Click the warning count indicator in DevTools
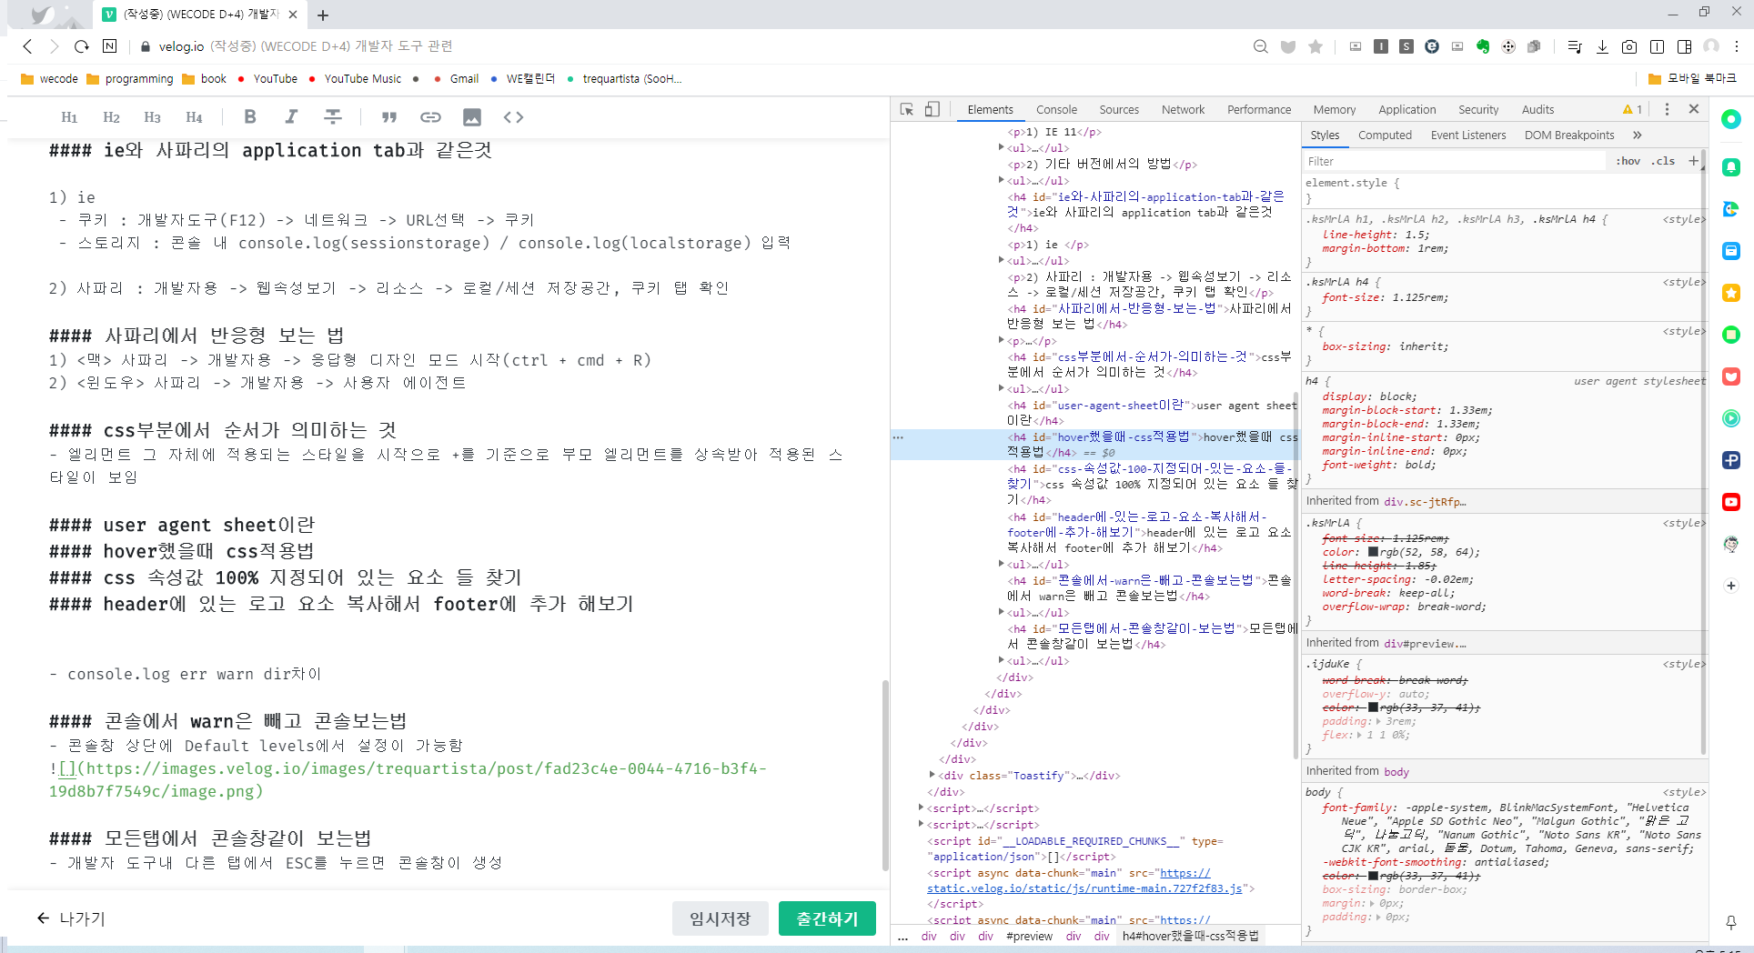 coord(1633,109)
